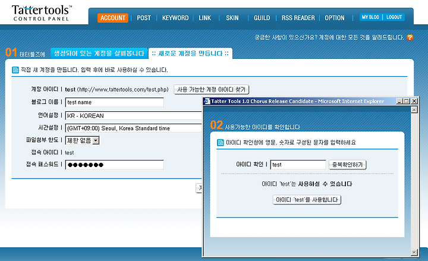This screenshot has width=428, height=261.
Task: Expand the 파일첨부 한도 제한 없음 dropdown
Action: point(83,140)
